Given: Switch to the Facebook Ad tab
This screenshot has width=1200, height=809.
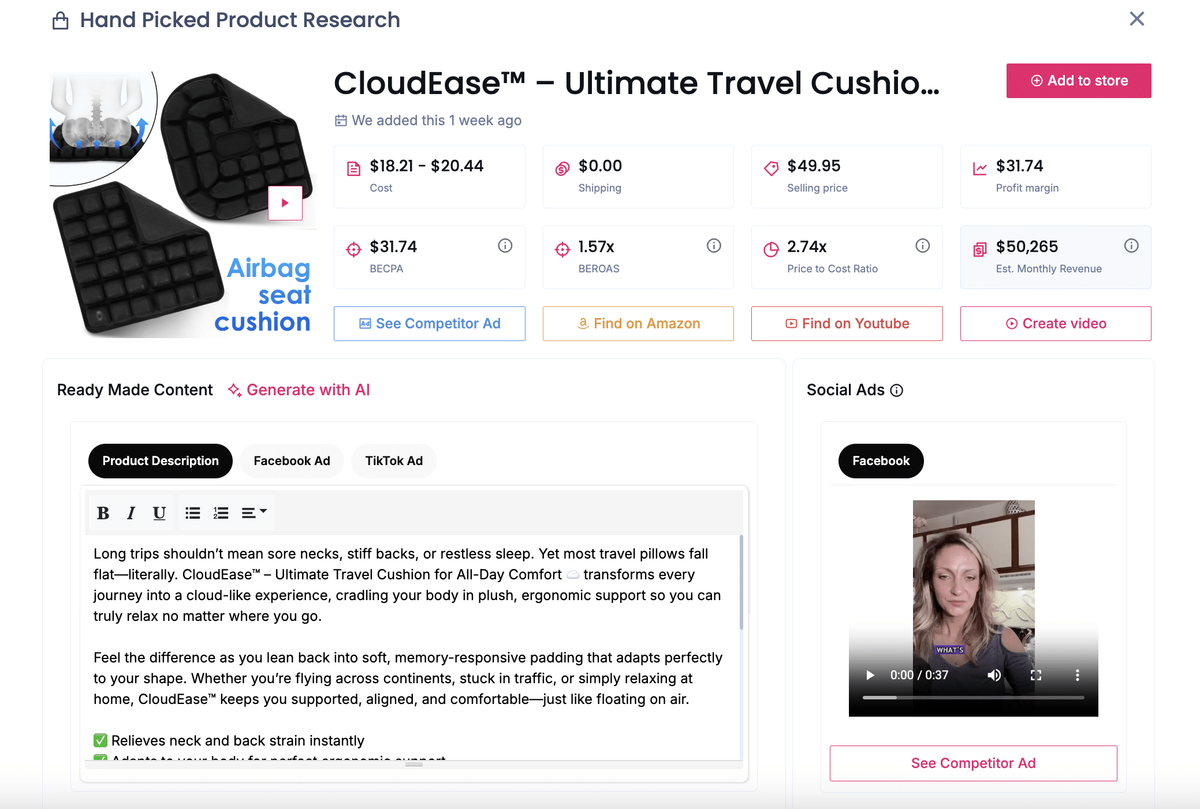Looking at the screenshot, I should pos(292,461).
